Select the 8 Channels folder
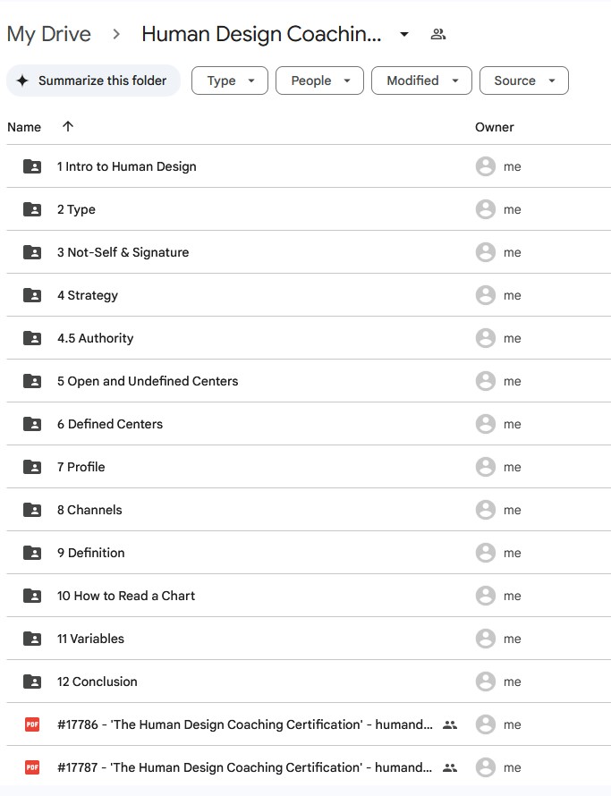Image resolution: width=611 pixels, height=796 pixels. coord(89,510)
